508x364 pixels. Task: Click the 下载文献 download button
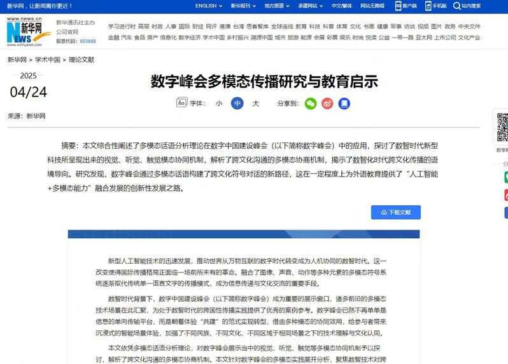pyautogui.click(x=396, y=212)
